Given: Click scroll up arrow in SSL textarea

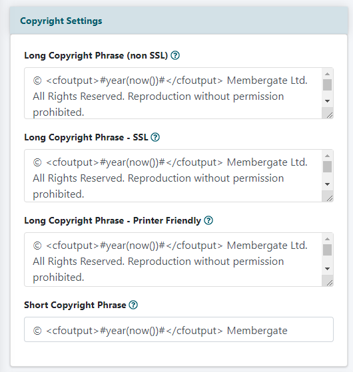Looking at the screenshot, I should coord(328,156).
